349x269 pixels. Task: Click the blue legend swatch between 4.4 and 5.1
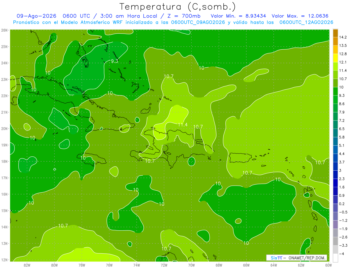[335, 149]
